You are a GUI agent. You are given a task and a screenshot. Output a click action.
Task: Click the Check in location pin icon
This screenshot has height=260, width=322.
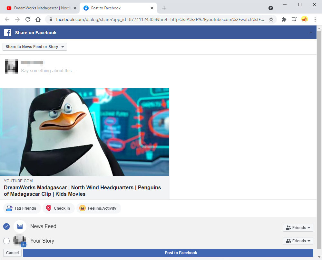pyautogui.click(x=49, y=208)
